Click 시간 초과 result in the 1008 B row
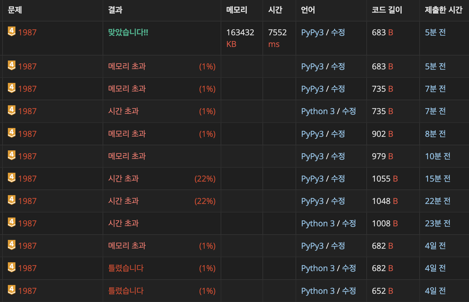 coord(123,224)
